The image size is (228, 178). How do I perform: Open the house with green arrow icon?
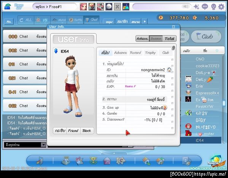point(146,161)
